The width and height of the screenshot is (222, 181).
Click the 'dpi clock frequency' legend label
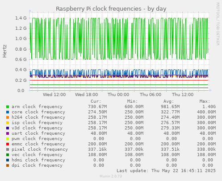pos(37,165)
